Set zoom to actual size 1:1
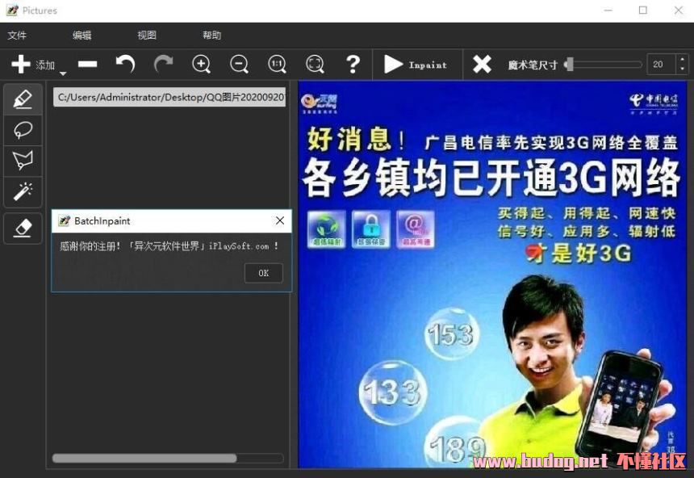694x478 pixels. click(278, 65)
